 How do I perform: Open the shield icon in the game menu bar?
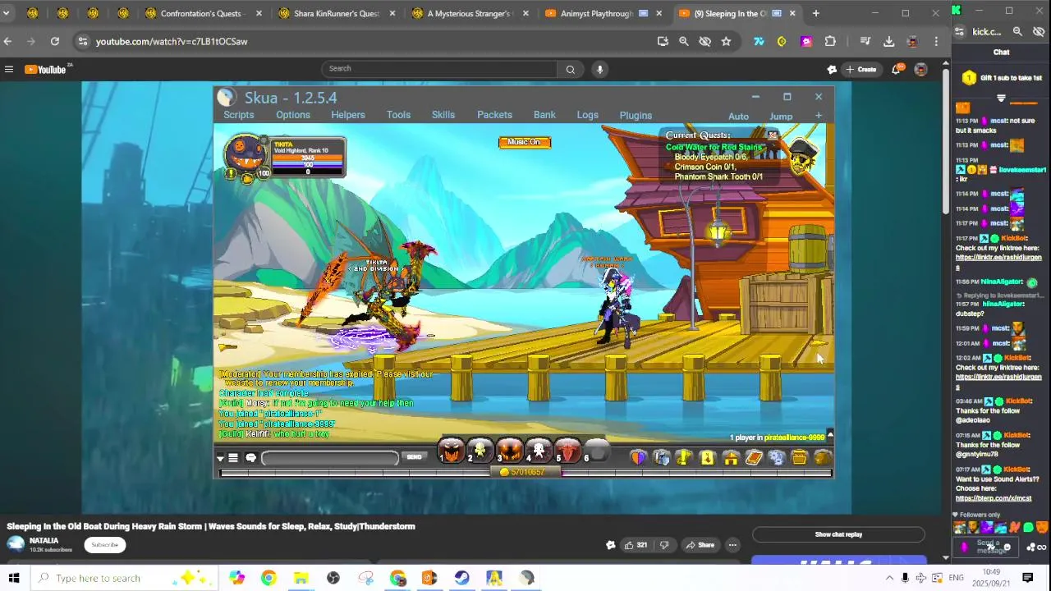[x=639, y=457]
